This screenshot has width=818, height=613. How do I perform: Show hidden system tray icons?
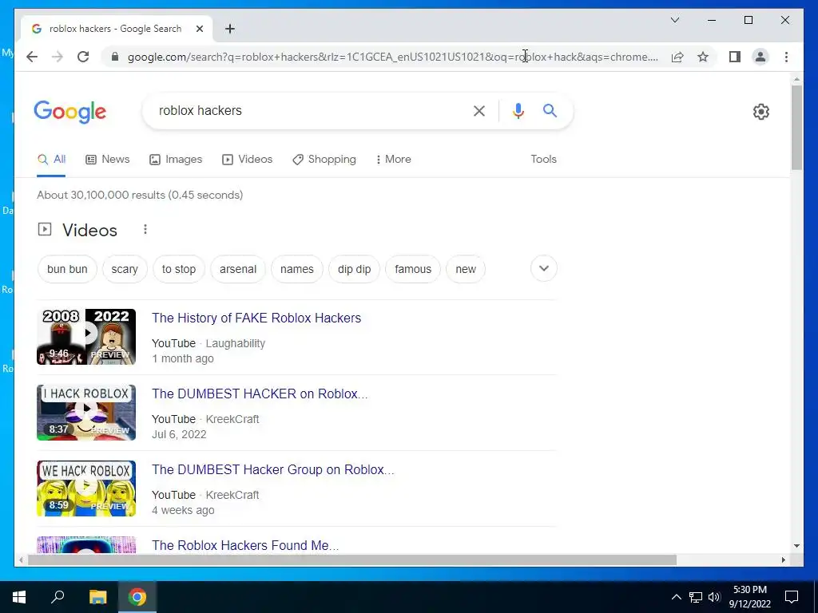(676, 597)
